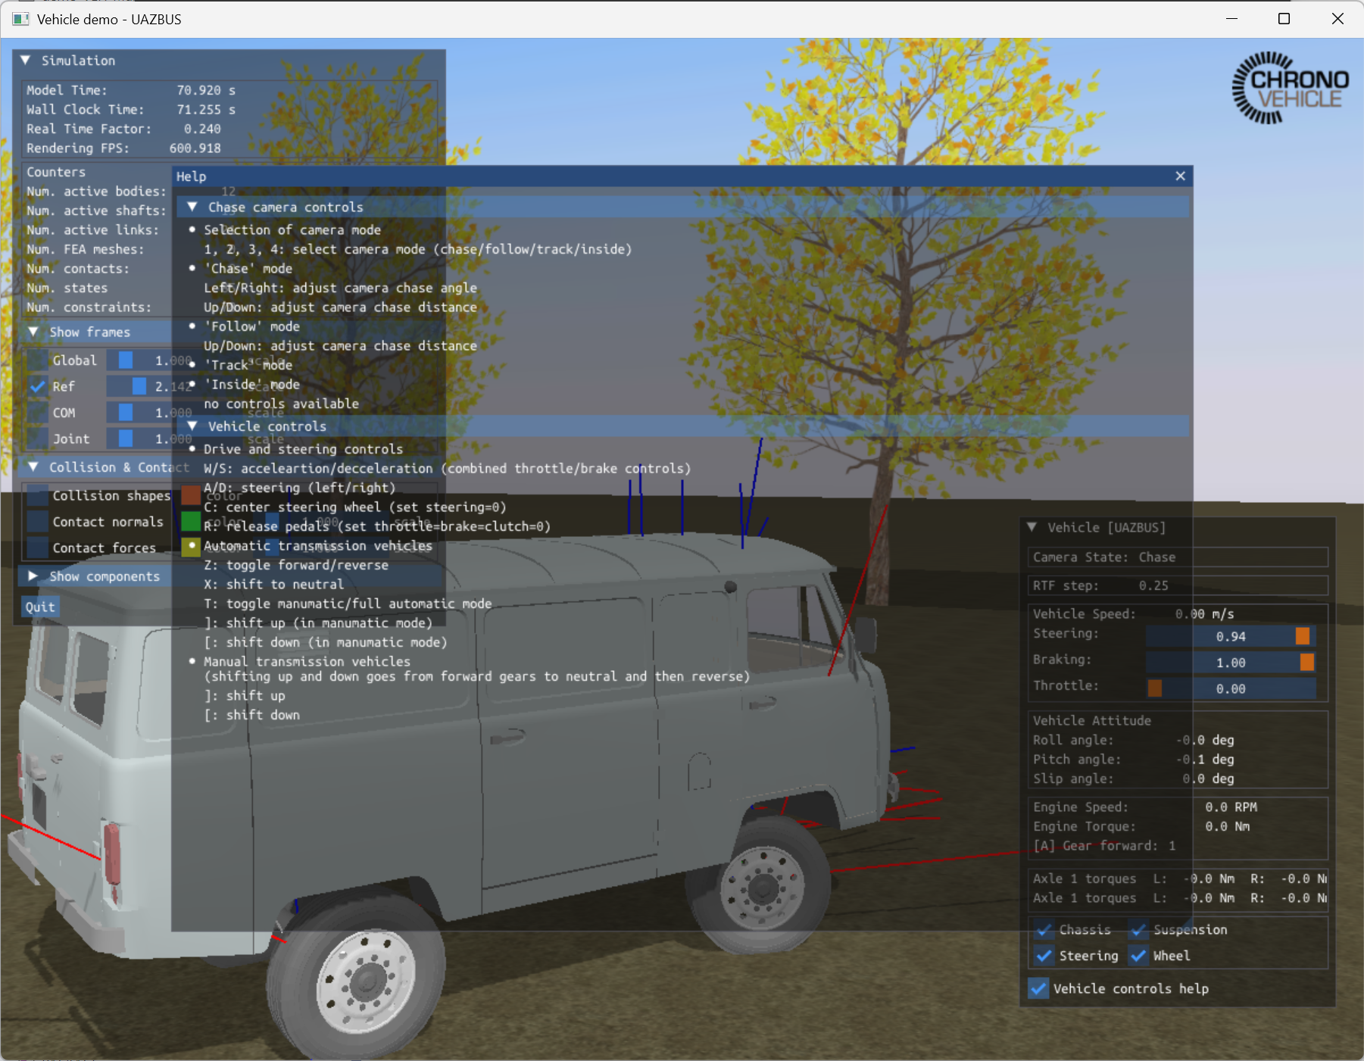Click the Rendering FPS value
The image size is (1364, 1061).
tap(195, 148)
